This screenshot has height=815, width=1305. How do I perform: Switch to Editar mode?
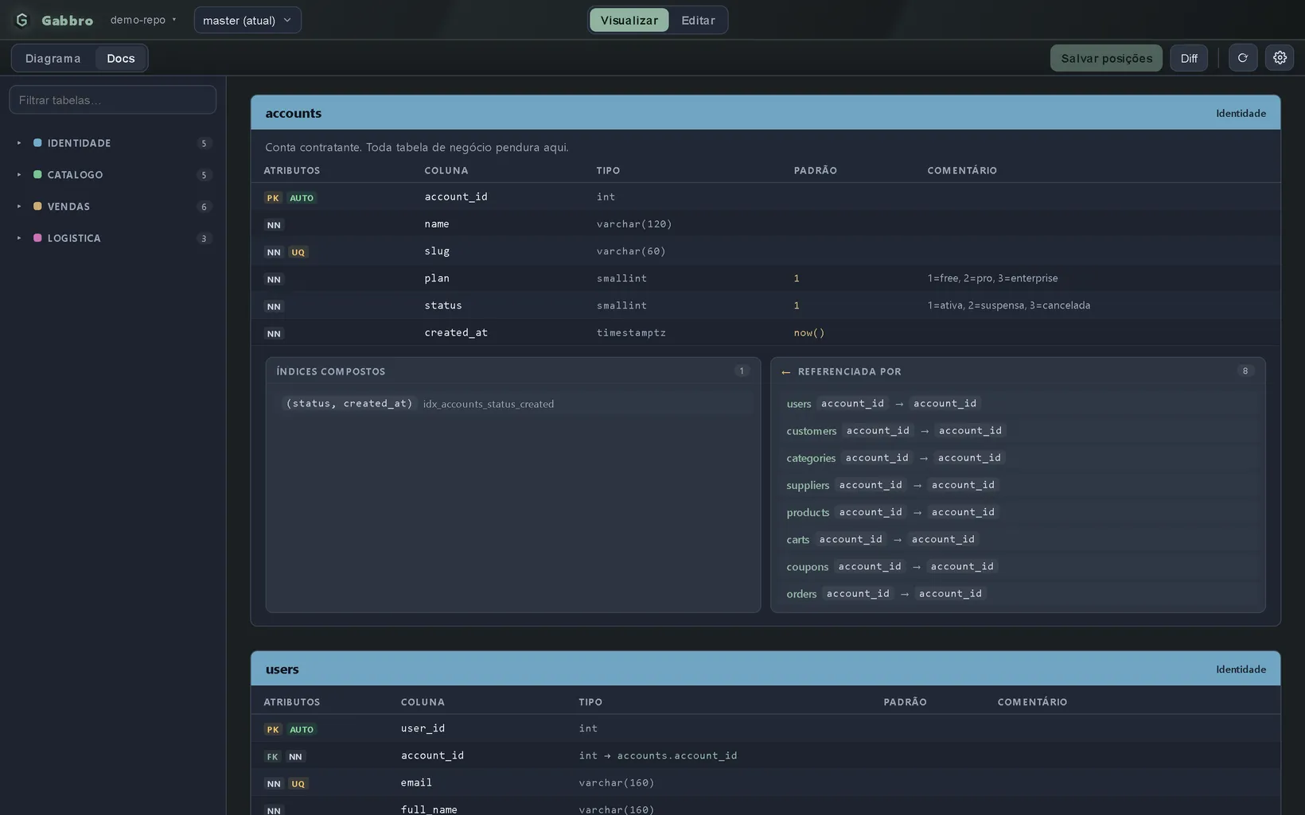click(698, 20)
